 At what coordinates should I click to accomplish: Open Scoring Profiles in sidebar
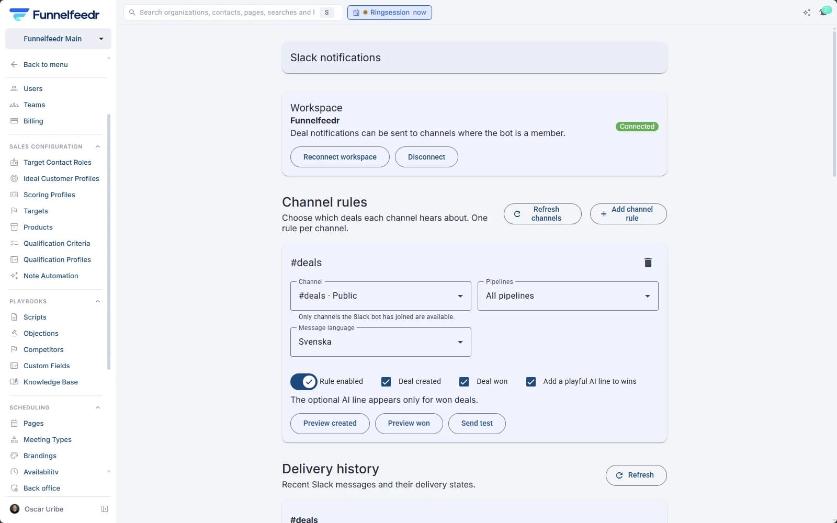[x=49, y=195]
